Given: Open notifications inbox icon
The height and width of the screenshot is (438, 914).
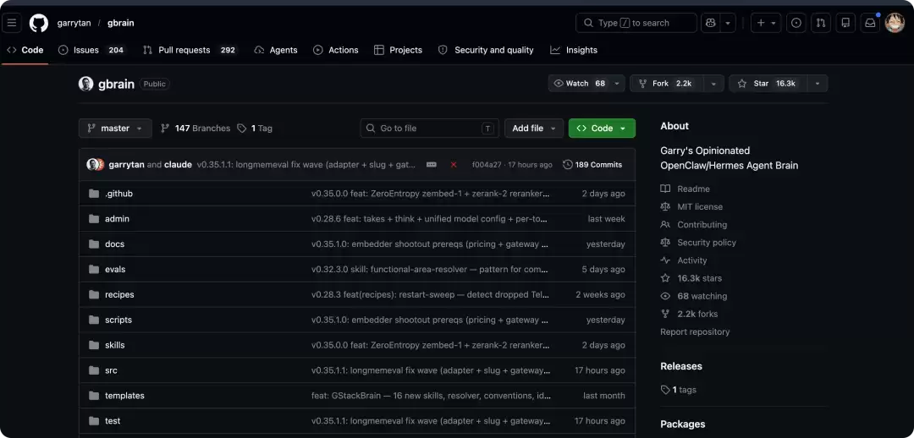Looking at the screenshot, I should point(870,23).
